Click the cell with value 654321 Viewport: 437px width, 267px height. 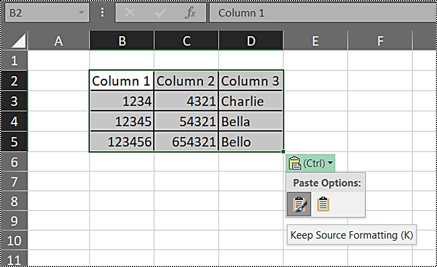186,142
